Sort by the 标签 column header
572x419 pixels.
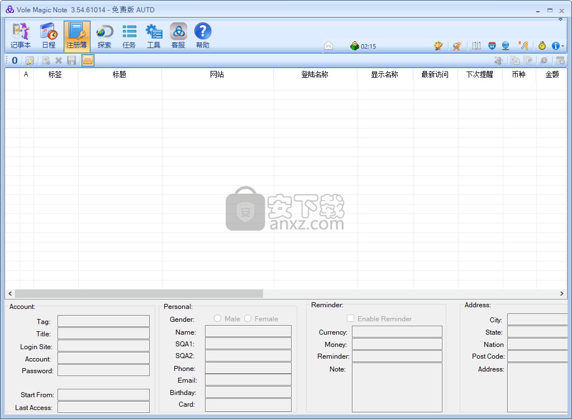click(55, 74)
